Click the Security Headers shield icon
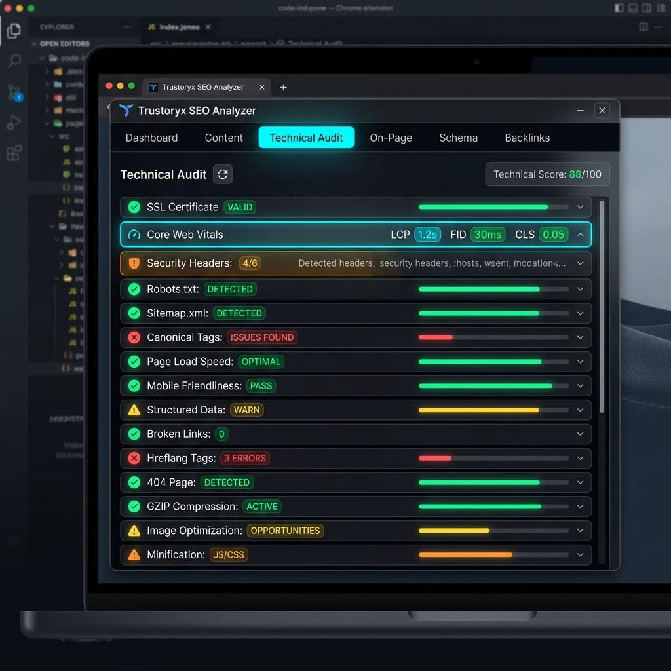 134,263
